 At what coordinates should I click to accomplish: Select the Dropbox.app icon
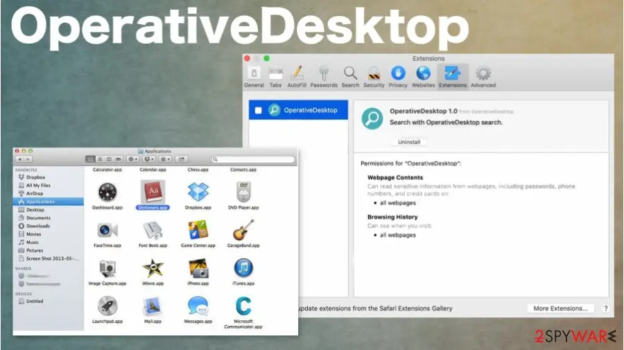pos(198,193)
